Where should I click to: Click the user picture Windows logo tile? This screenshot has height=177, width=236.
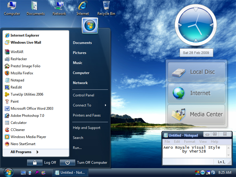click(x=90, y=25)
